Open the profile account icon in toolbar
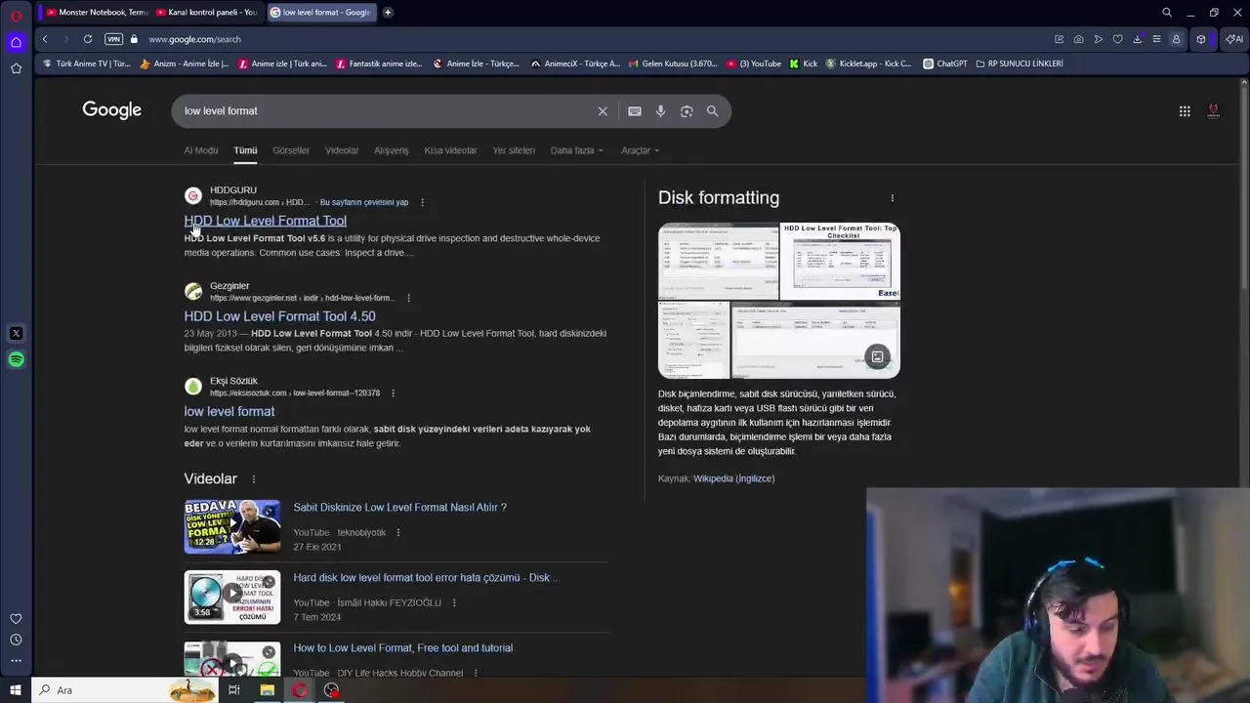Viewport: 1250px width, 703px height. pos(1176,39)
